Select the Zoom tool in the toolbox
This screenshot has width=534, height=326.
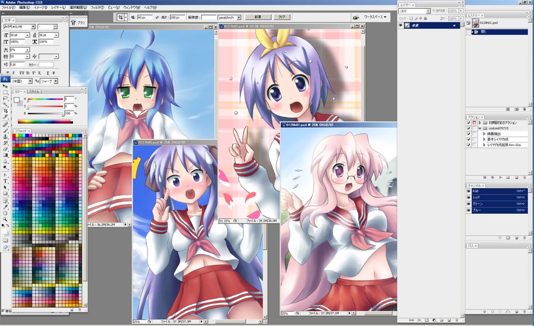coord(5,219)
